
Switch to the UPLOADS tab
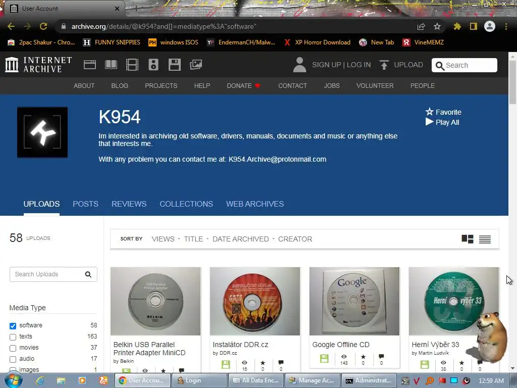(41, 204)
